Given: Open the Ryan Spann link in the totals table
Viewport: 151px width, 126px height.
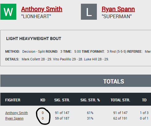Looking at the screenshot, I should [x=14, y=118].
